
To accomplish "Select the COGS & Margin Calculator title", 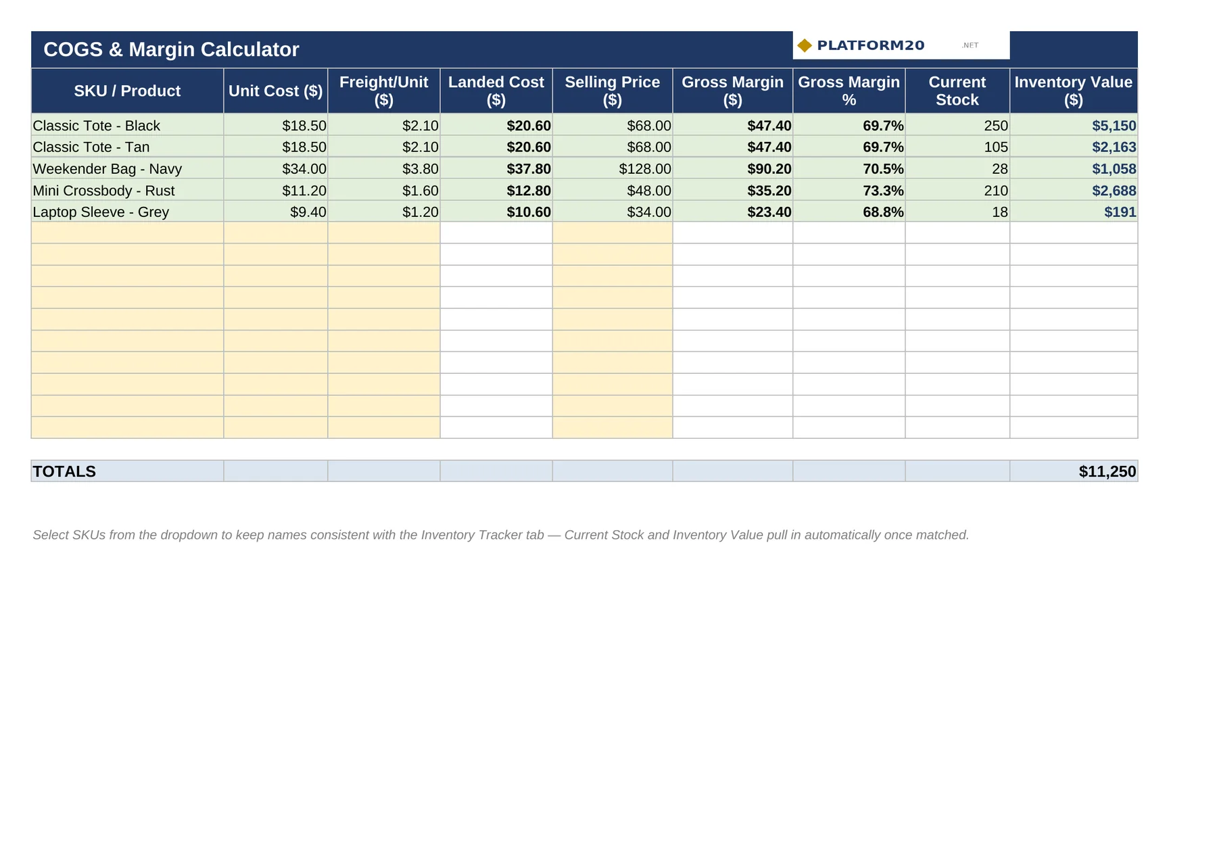I will click(171, 49).
